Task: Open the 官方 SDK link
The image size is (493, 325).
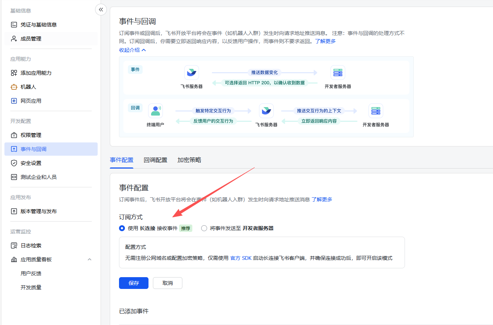Action: tap(241, 258)
